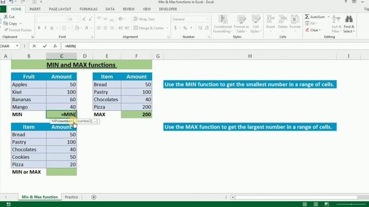The height and width of the screenshot is (207, 369).
Task: Cancel formula entry X button
Action: (35, 46)
